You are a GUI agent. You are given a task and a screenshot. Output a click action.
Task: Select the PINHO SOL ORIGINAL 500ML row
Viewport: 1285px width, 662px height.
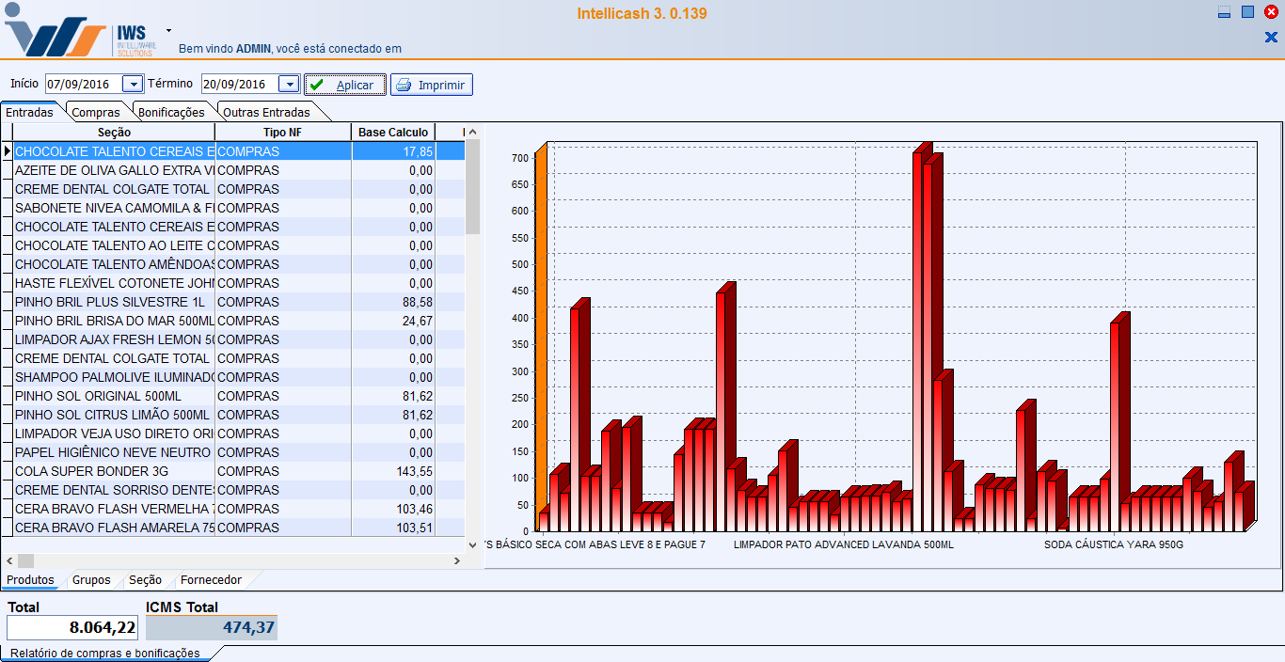[x=239, y=396]
